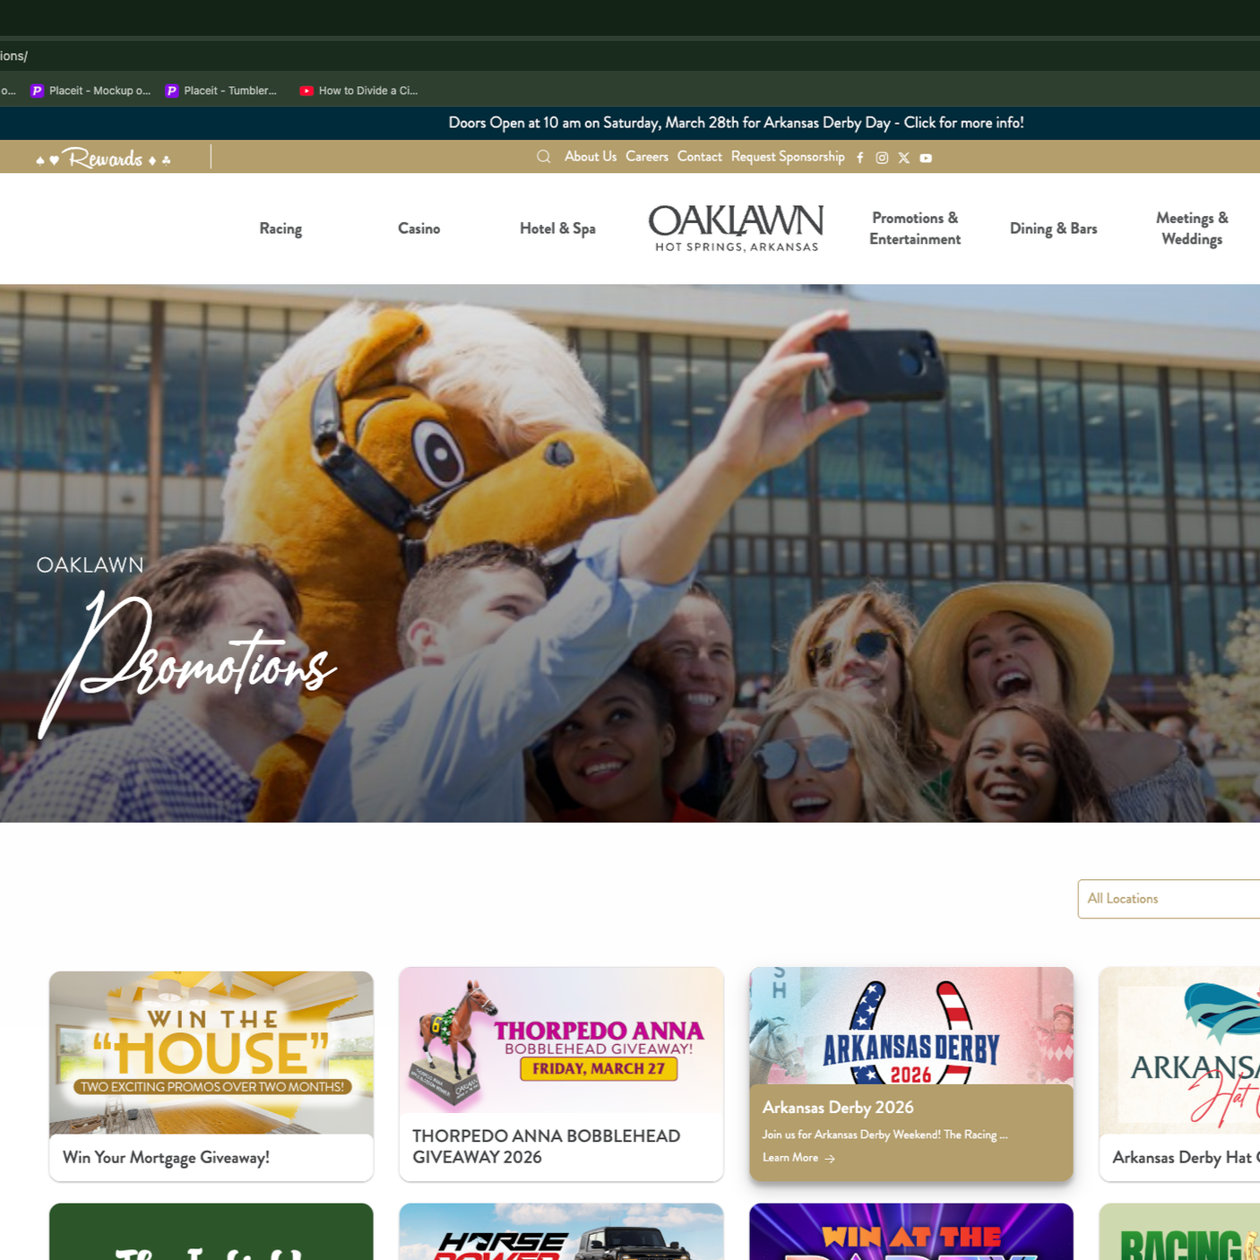
Task: Open the Dining & Bars menu
Action: tap(1053, 229)
